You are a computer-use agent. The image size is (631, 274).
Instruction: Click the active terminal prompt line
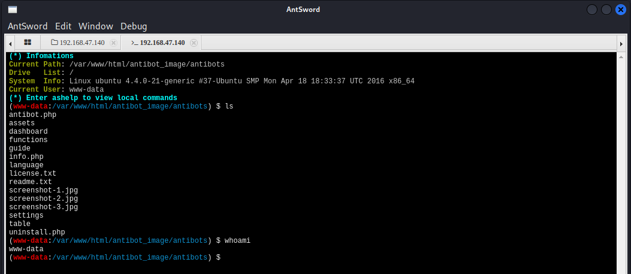coord(114,257)
